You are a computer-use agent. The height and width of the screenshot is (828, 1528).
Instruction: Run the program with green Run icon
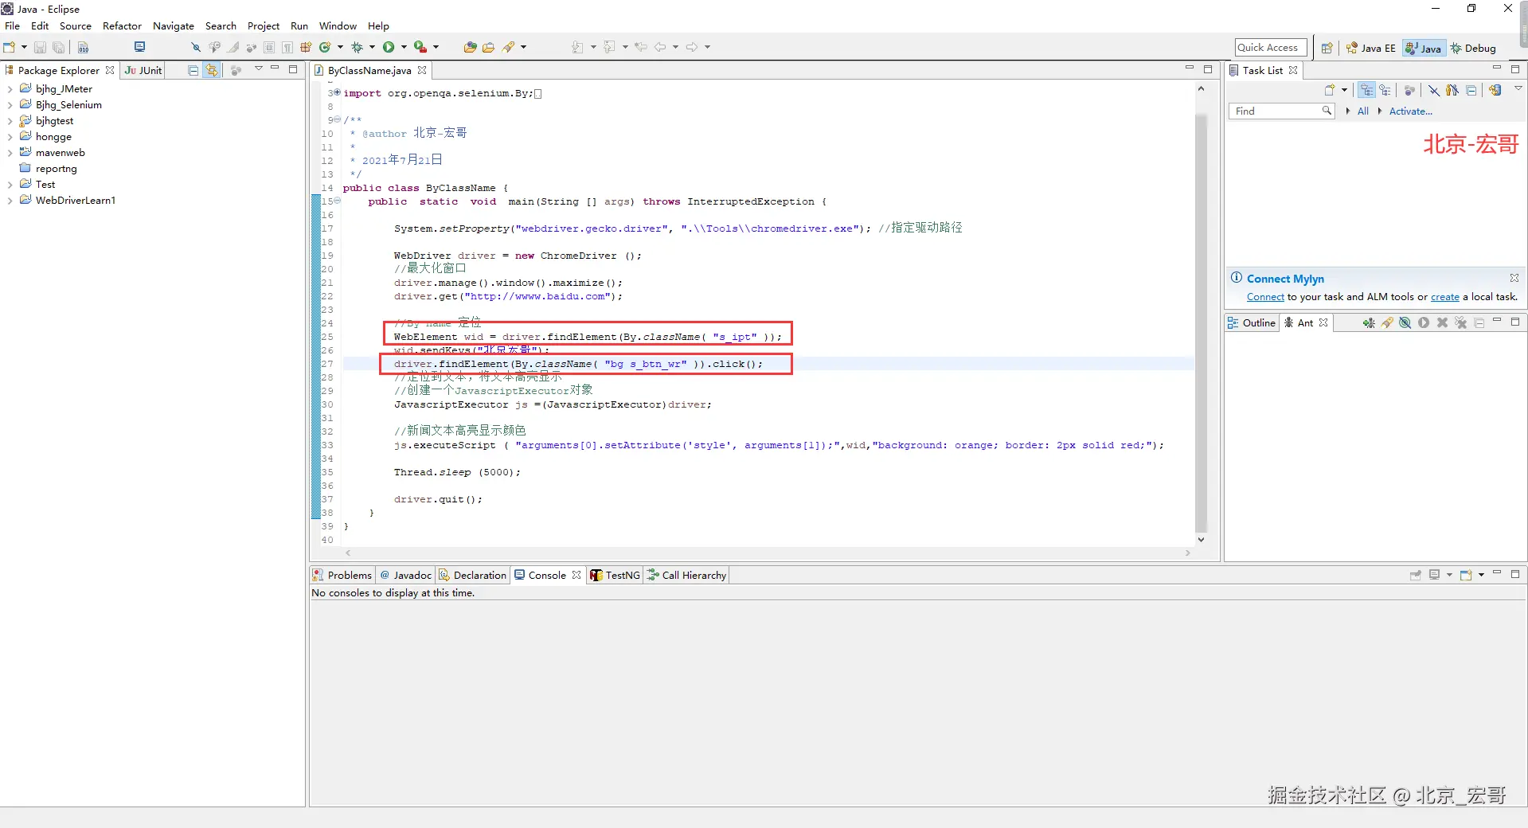click(389, 47)
